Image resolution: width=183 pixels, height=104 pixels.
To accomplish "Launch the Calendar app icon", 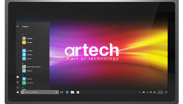I will pos(24,55).
